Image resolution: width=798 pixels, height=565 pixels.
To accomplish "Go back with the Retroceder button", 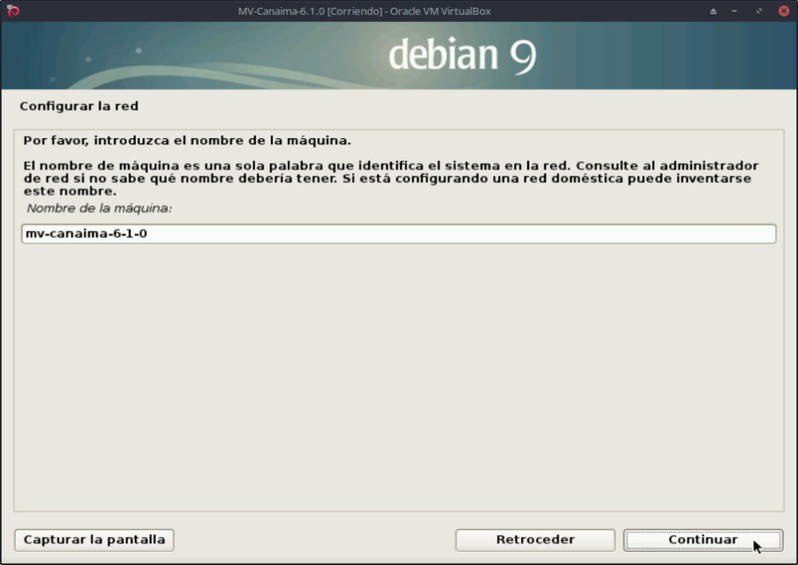I will tap(535, 539).
